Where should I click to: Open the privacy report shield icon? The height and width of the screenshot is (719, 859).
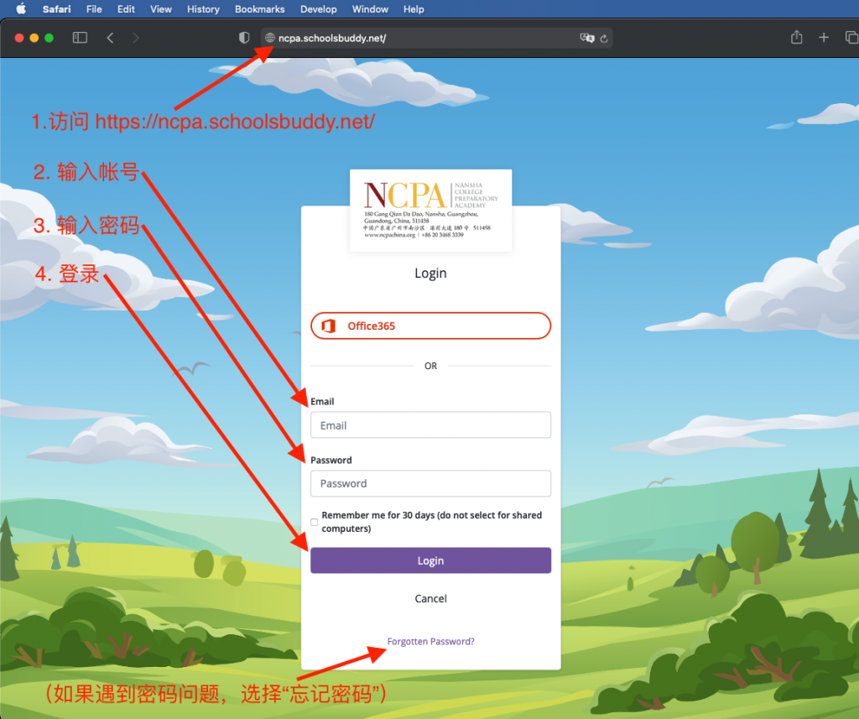coord(244,38)
